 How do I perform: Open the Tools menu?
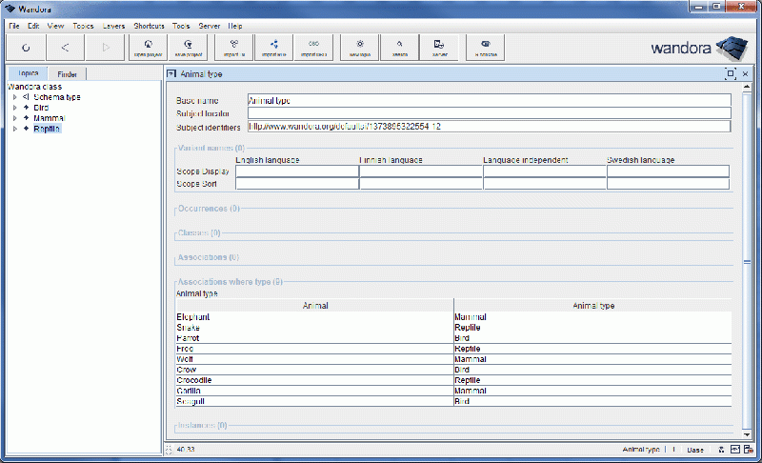pos(181,26)
